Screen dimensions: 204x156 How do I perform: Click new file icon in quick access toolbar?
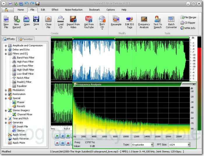[x=10, y=3]
